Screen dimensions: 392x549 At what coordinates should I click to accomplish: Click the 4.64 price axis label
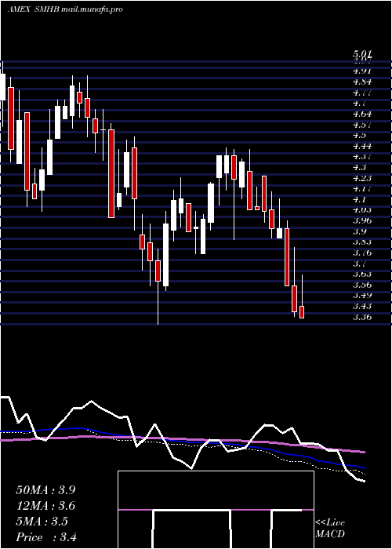tap(362, 114)
